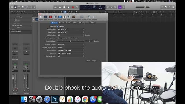Open the Automation preferences icon
Image resolution: width=185 pixels, height=104 pixels.
tap(74, 18)
